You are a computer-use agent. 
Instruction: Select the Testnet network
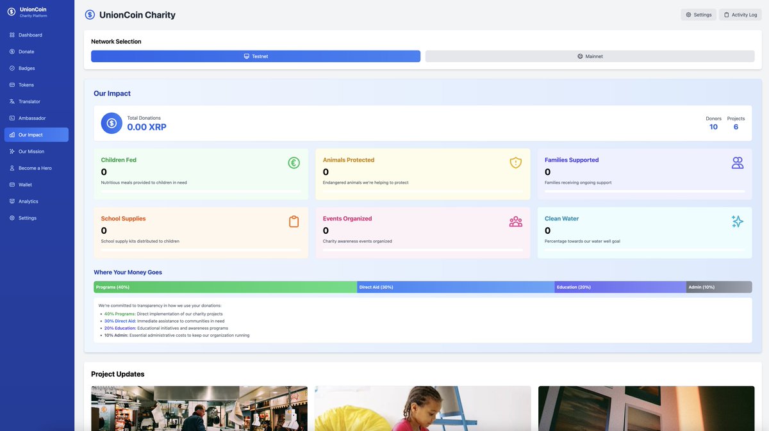pyautogui.click(x=256, y=56)
